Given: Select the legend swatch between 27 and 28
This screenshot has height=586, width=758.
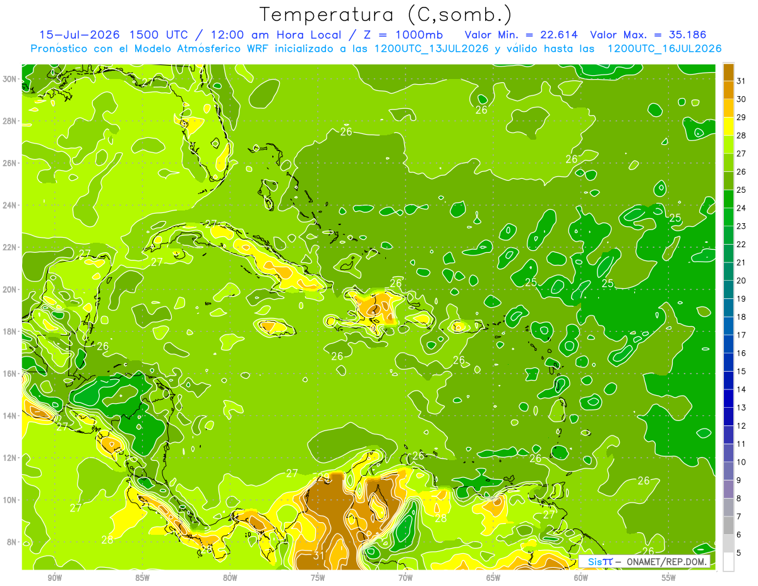Looking at the screenshot, I should click(728, 144).
